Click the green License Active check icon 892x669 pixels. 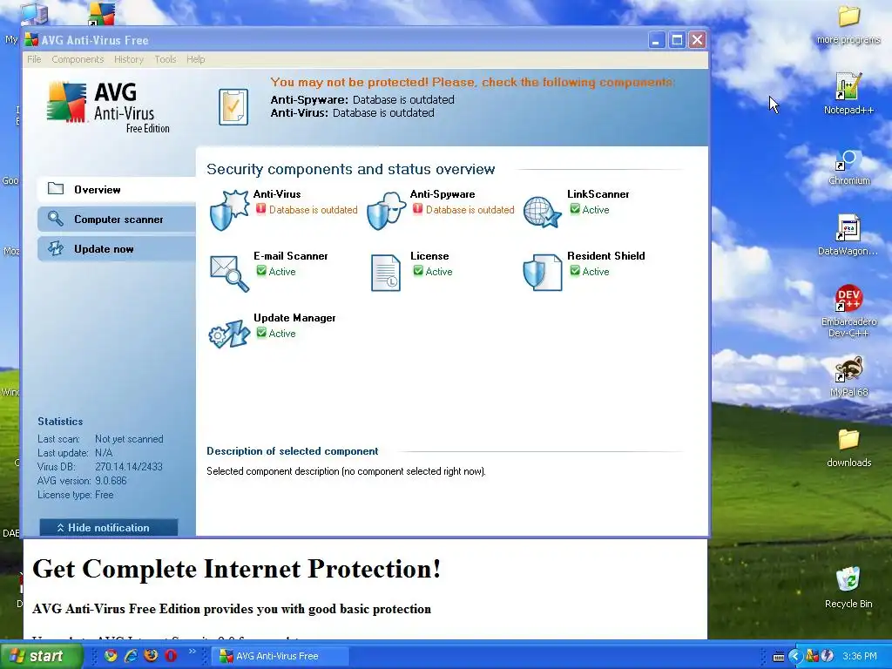coord(418,271)
